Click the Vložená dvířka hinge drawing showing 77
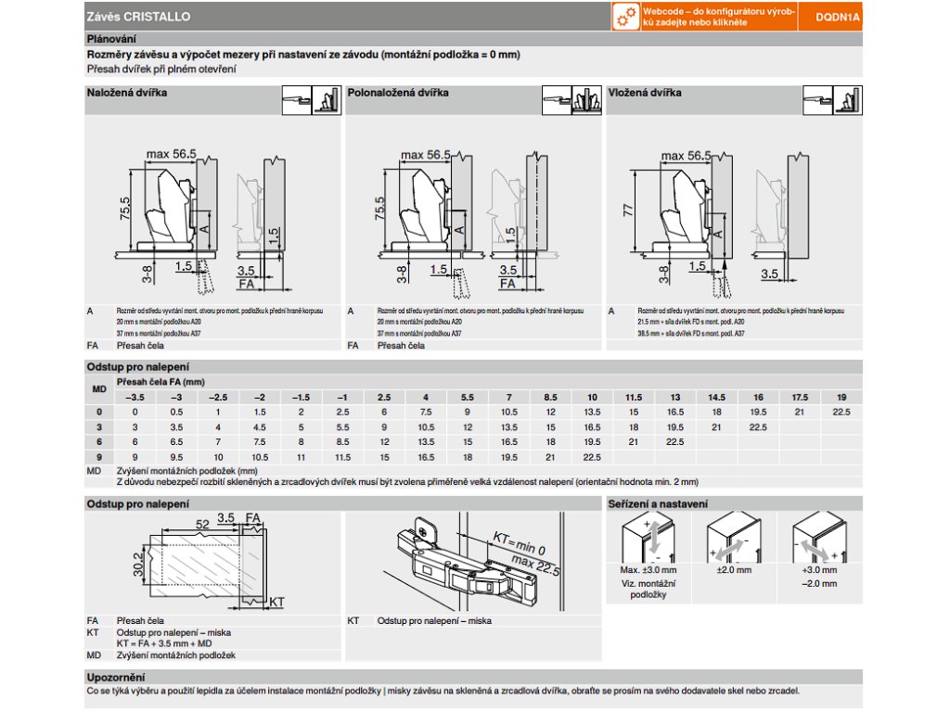The height and width of the screenshot is (712, 950). [685, 213]
